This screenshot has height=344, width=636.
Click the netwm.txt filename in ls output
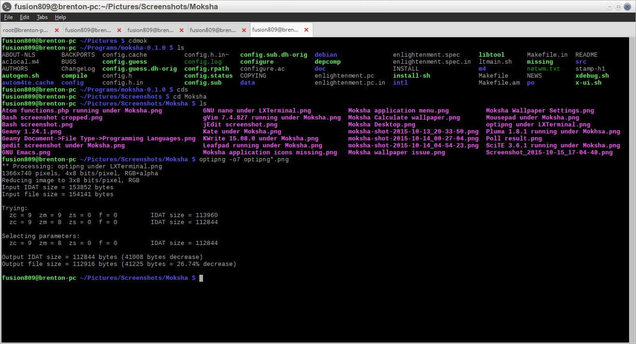pos(543,68)
